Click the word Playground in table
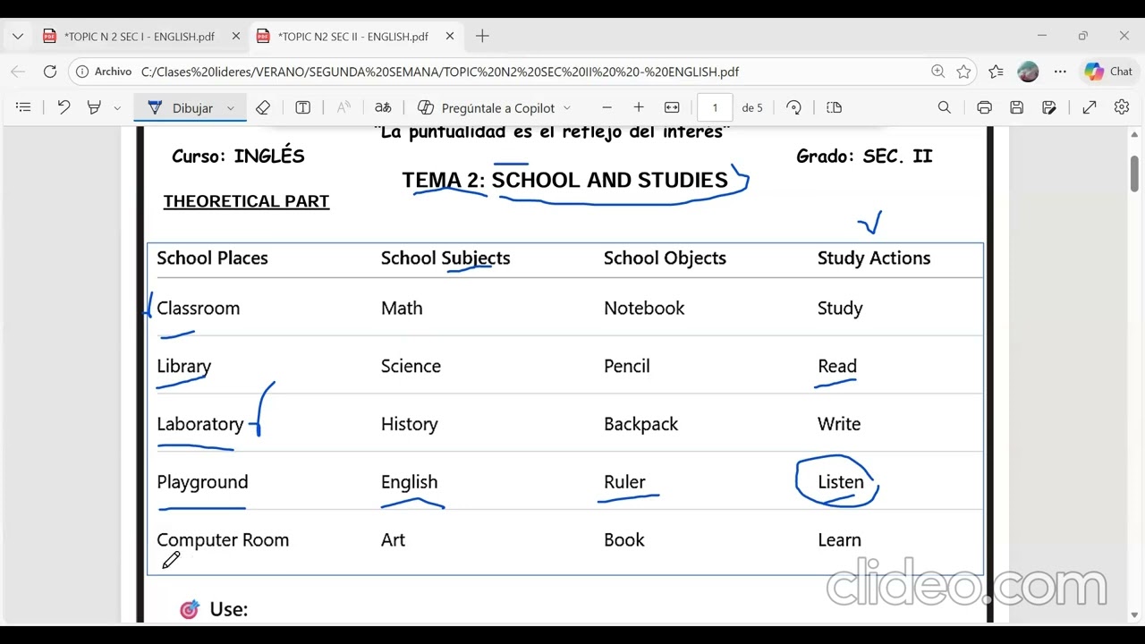 pos(202,482)
